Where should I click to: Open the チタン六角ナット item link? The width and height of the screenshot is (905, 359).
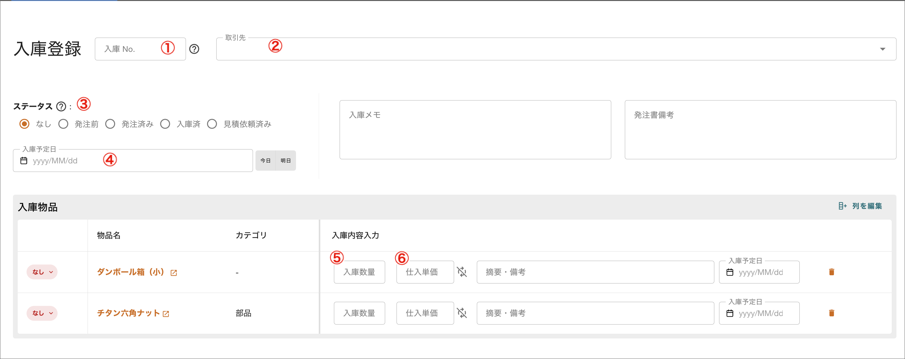click(x=128, y=313)
